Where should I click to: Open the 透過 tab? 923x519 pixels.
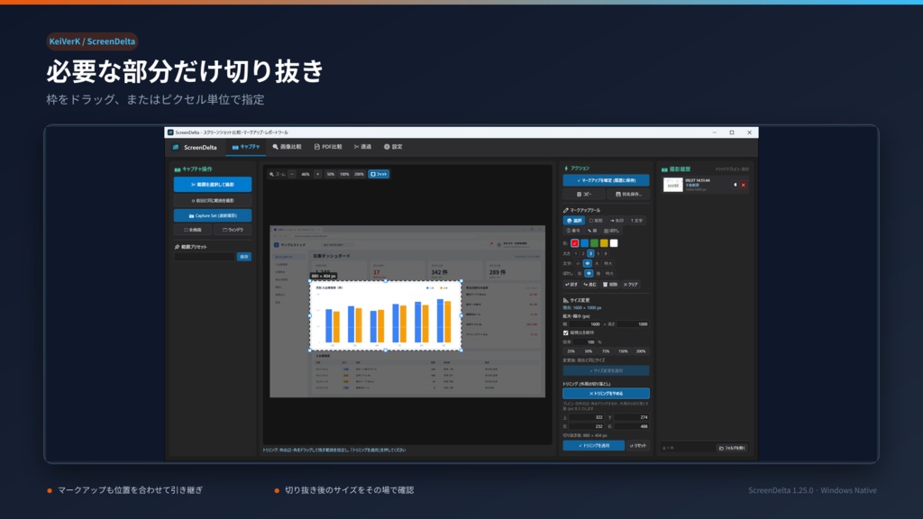coord(362,147)
